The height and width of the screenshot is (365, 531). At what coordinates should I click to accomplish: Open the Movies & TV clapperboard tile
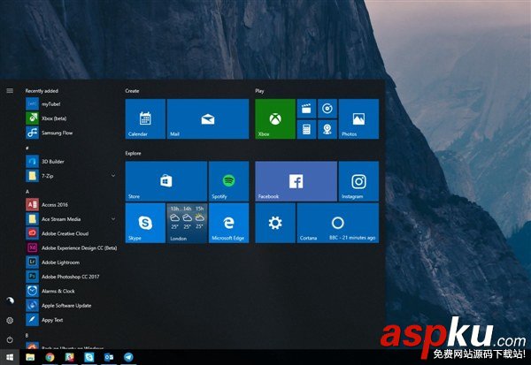click(x=306, y=109)
